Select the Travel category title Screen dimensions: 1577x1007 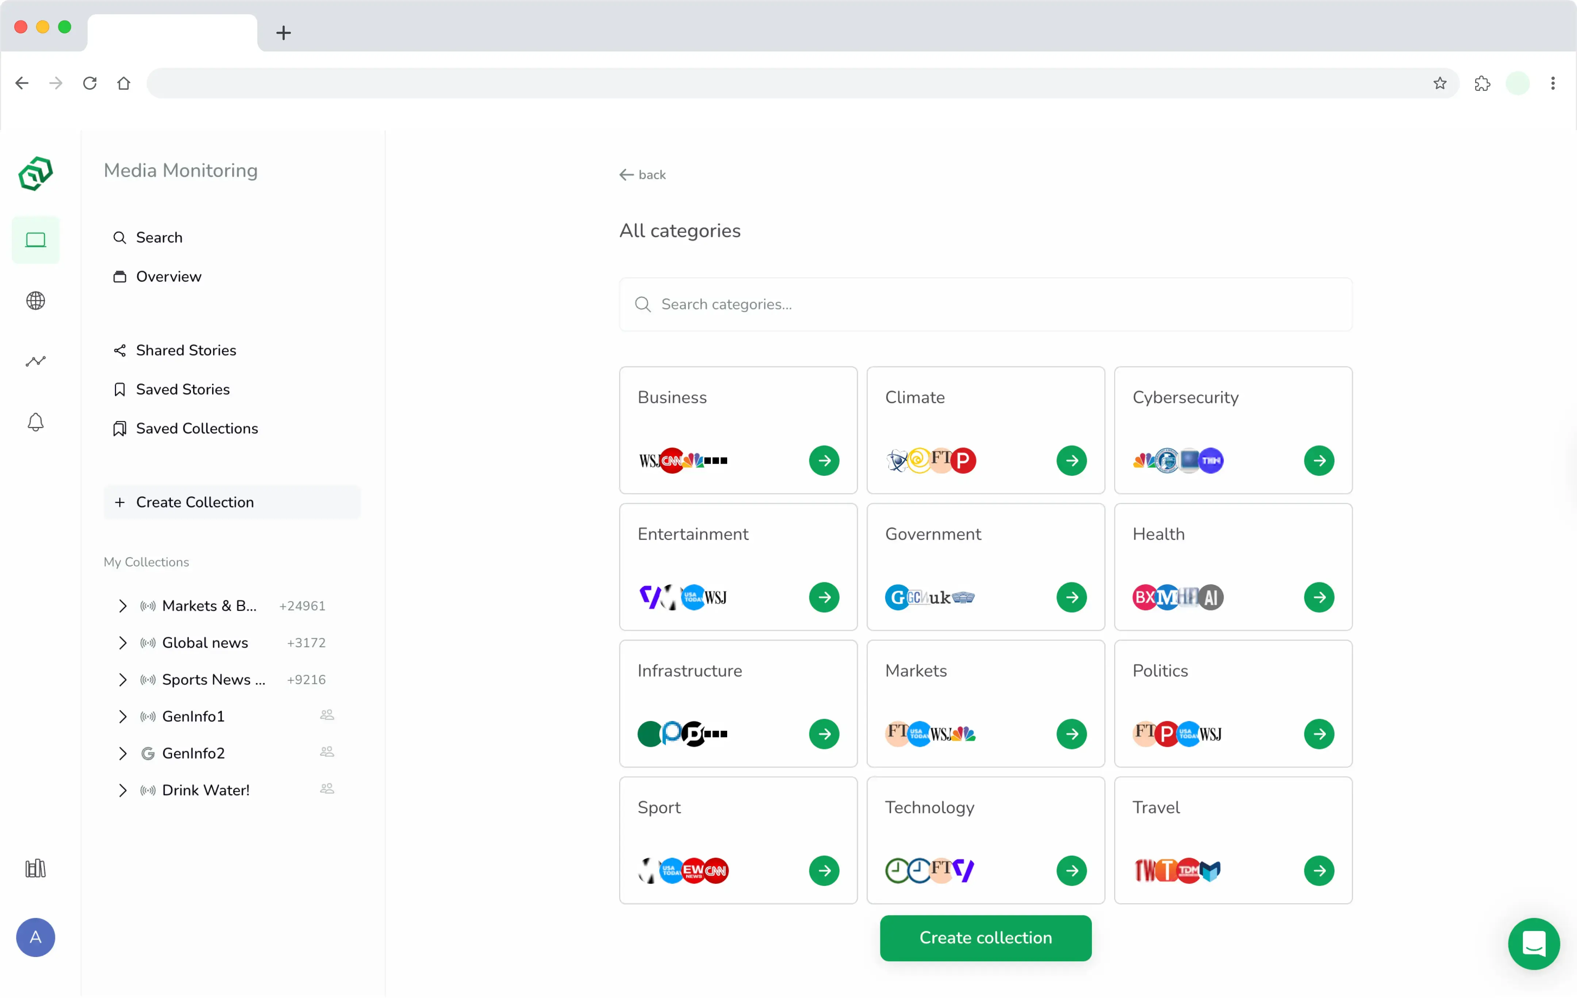(x=1156, y=807)
